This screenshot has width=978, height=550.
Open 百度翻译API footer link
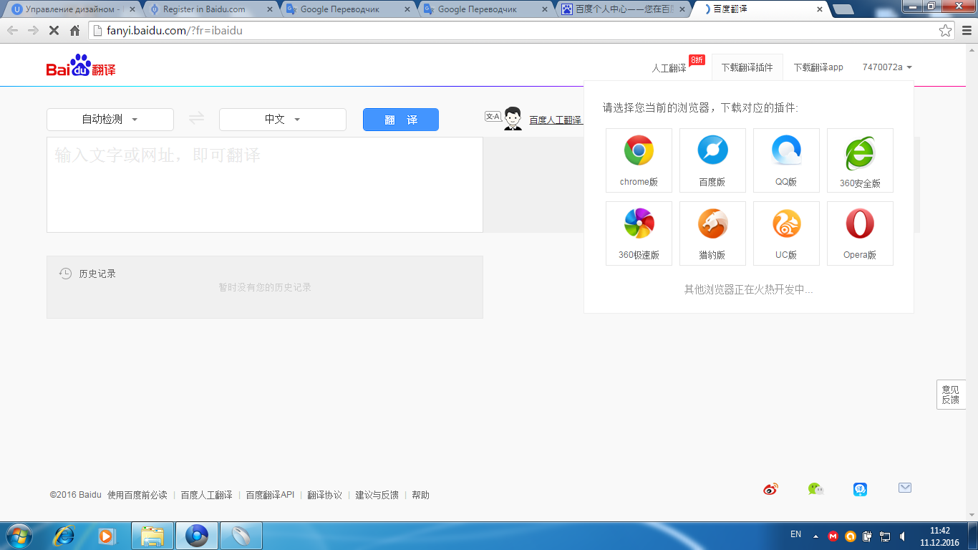point(270,495)
